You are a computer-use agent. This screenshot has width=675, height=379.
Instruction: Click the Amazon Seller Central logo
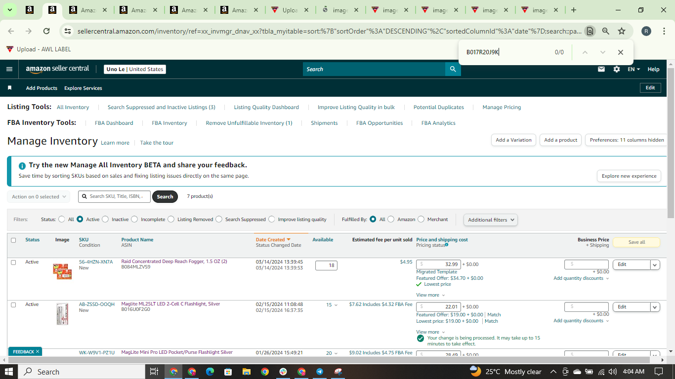click(x=57, y=69)
